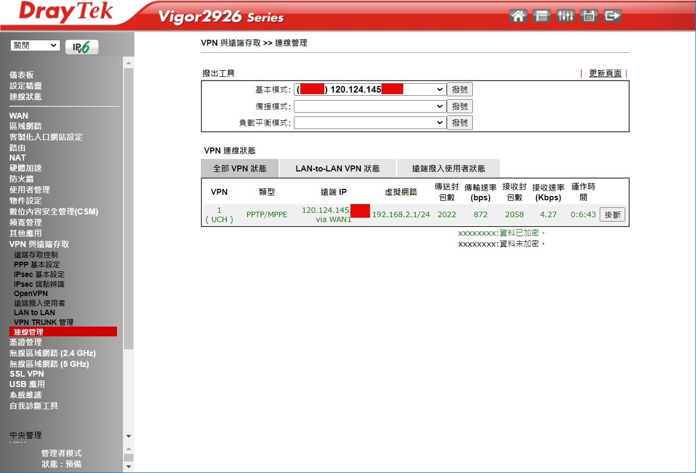The image size is (696, 473).
Task: Open LAN to LAN submenu item
Action: coord(35,312)
